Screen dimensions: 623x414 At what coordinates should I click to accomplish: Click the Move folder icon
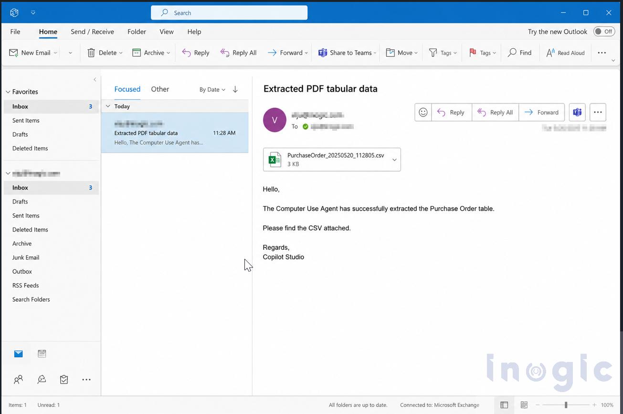(390, 53)
